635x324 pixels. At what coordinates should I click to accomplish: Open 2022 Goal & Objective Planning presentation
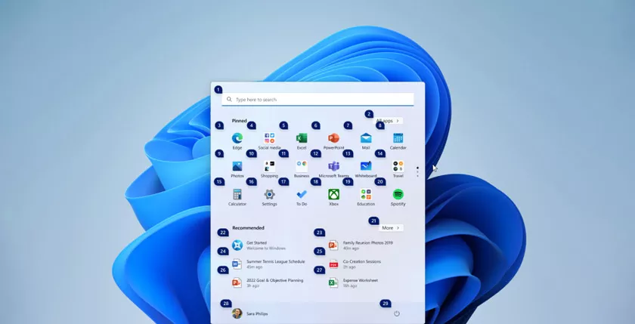[x=268, y=282]
